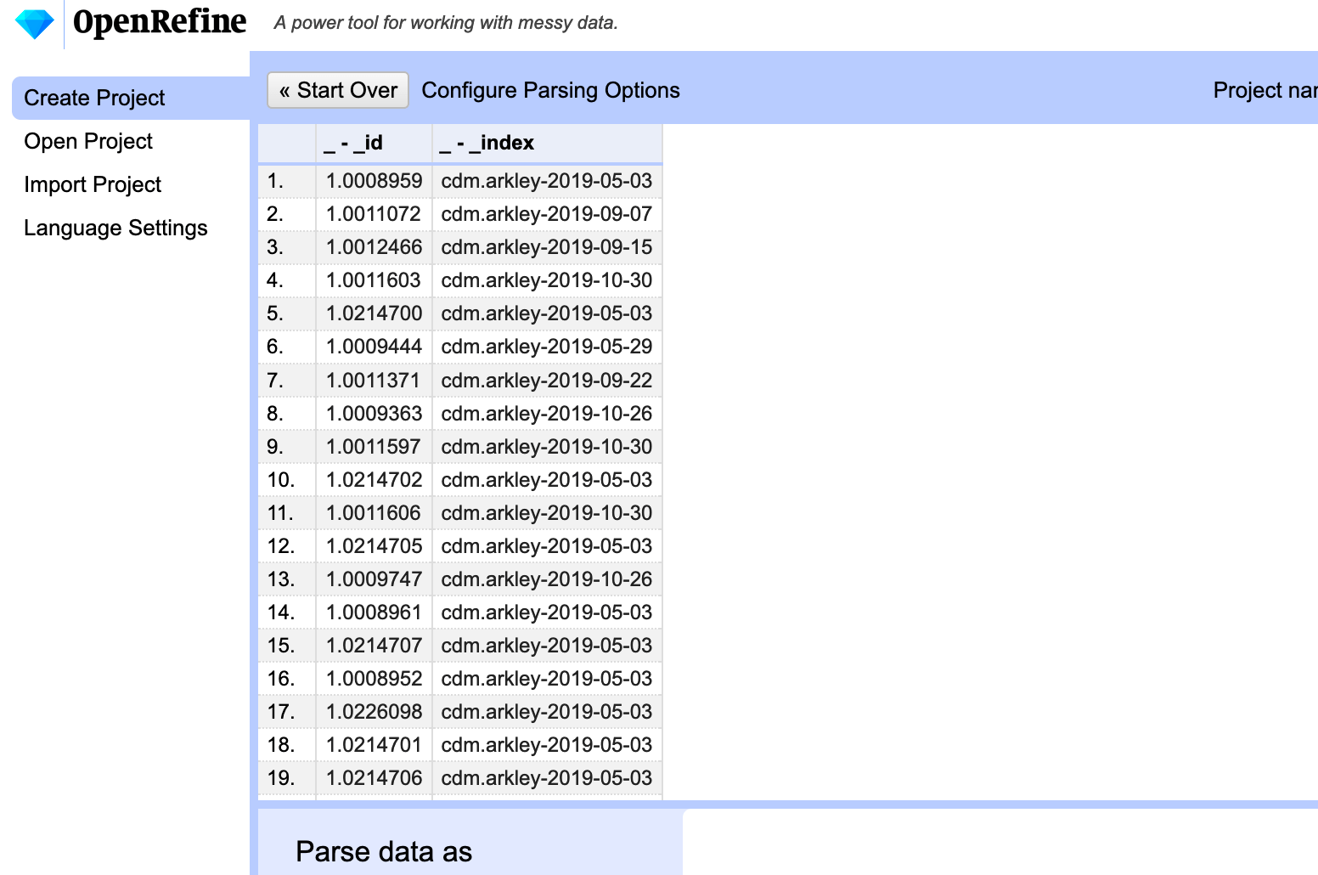Open the Open Project tab

tap(88, 141)
